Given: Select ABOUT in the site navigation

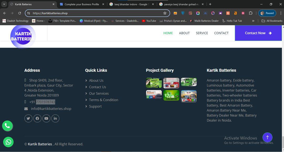Looking at the screenshot, I should (184, 33).
